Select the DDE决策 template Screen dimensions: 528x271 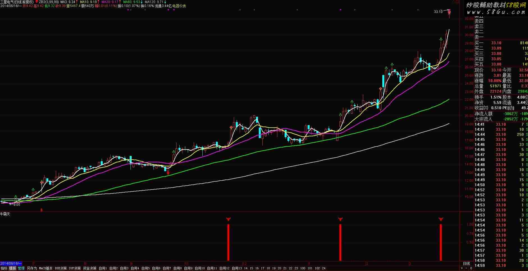click(61, 268)
